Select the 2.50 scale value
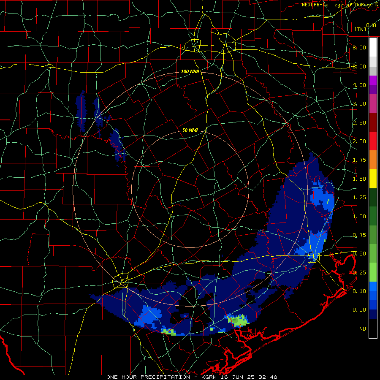380x380 pixels. 359,122
